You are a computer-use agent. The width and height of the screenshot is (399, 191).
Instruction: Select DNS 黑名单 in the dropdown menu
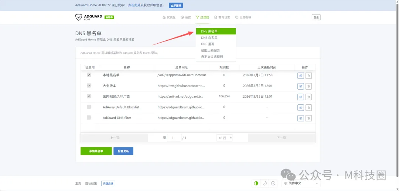coord(216,31)
